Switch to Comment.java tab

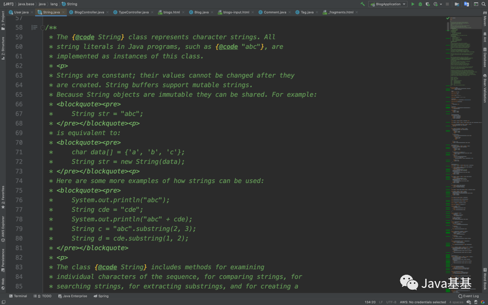[x=275, y=12]
